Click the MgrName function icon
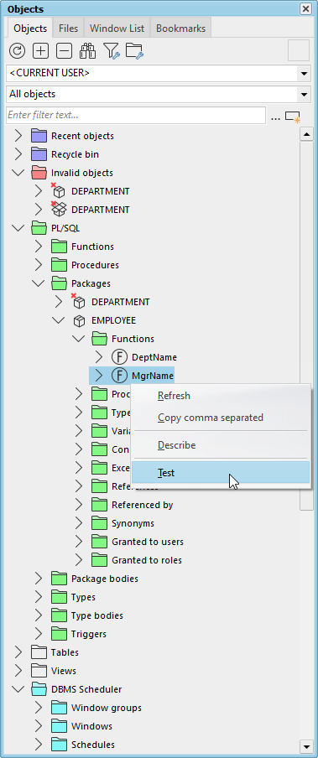 [x=119, y=375]
